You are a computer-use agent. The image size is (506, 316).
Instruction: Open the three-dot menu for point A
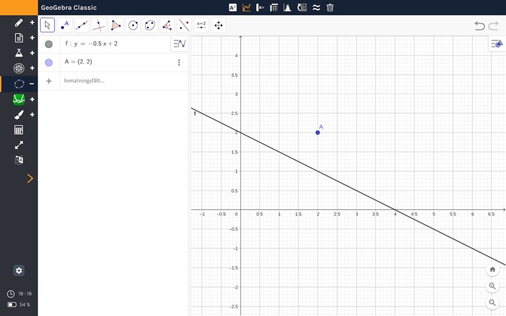click(179, 63)
